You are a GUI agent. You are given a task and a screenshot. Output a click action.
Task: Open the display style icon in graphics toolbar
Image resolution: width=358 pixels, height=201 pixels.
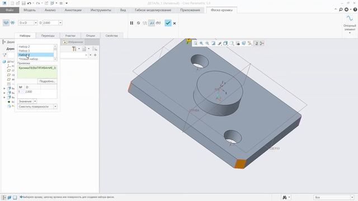coord(225,44)
